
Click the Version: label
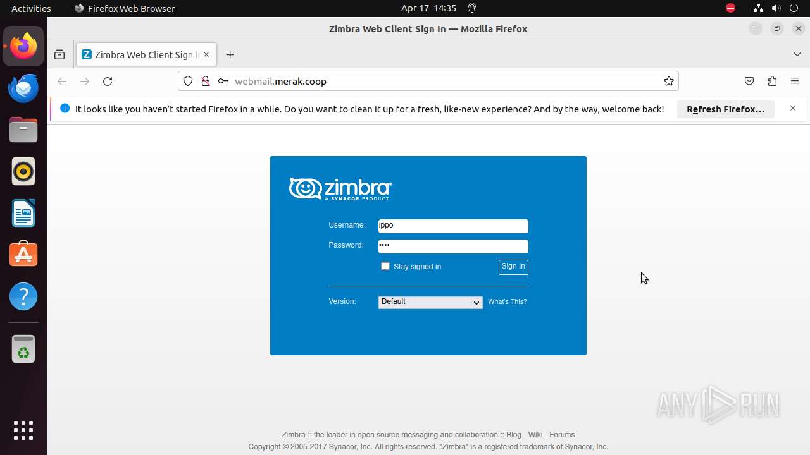[x=342, y=301]
